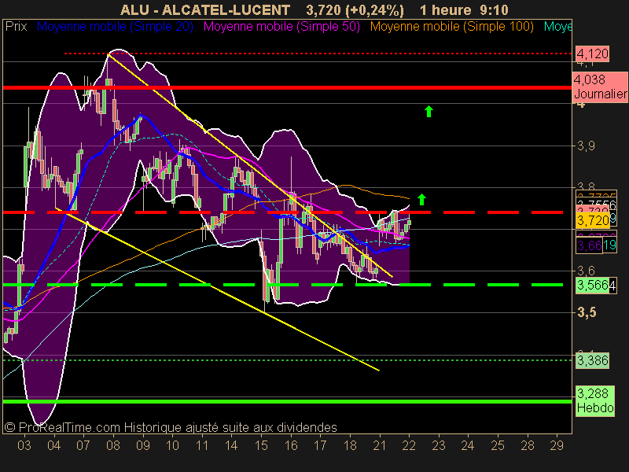Click date 11 on the time axis
629x472 pixels.
coord(202,445)
